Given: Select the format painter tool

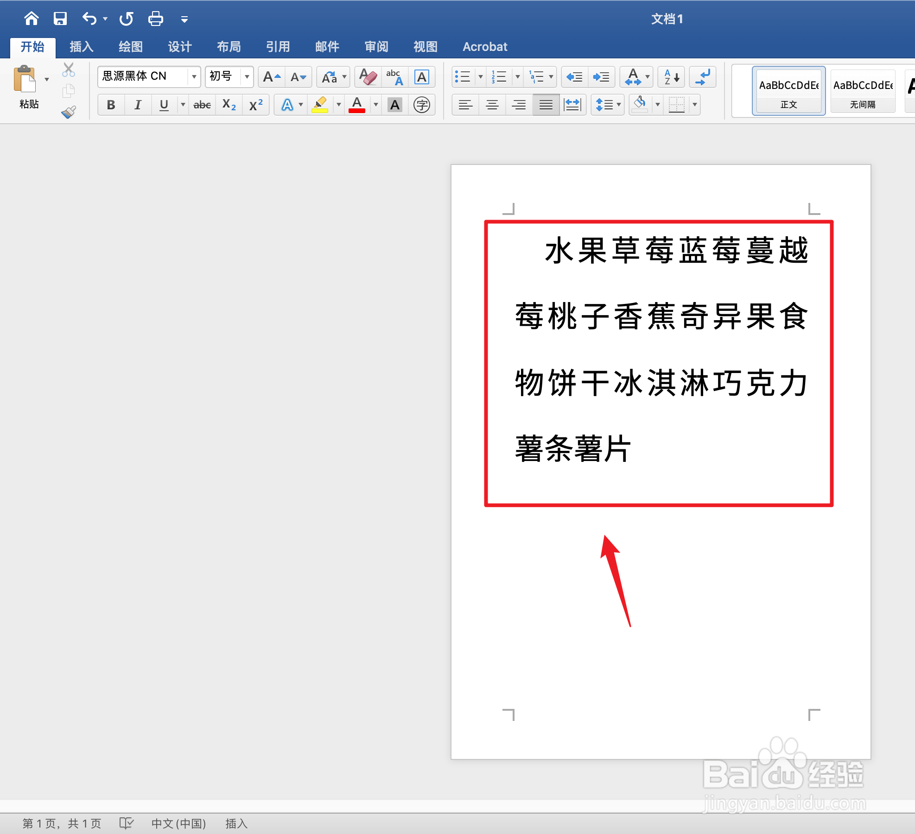Looking at the screenshot, I should [x=69, y=111].
